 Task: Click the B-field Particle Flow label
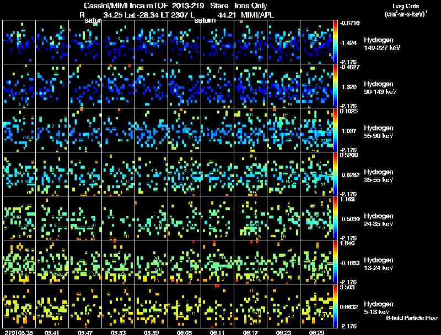pyautogui.click(x=412, y=318)
